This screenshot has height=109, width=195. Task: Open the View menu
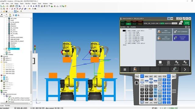tap(7, 4)
